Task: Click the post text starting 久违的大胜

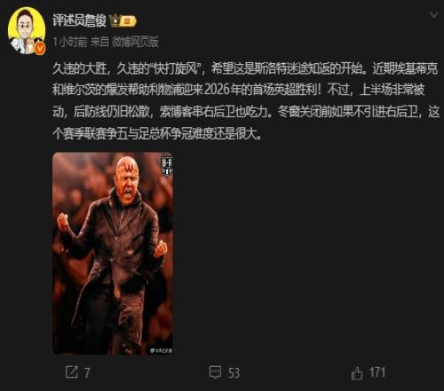Action: click(246, 101)
